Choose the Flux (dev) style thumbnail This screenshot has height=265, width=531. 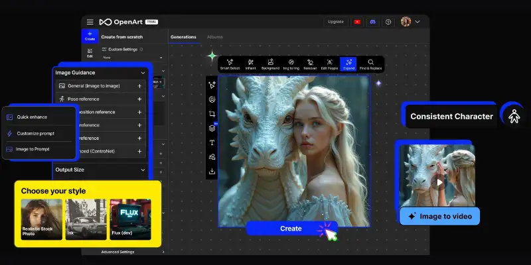coord(130,219)
